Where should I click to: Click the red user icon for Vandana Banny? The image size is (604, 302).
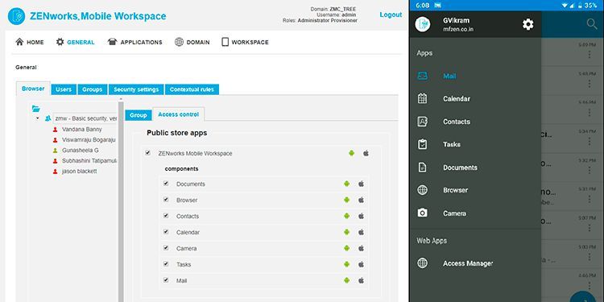point(55,130)
